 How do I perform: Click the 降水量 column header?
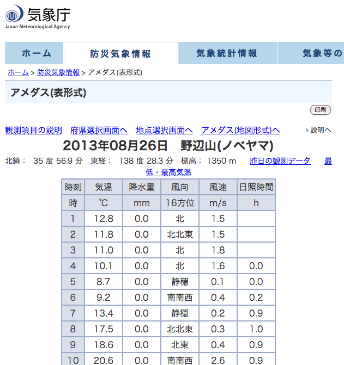click(142, 187)
